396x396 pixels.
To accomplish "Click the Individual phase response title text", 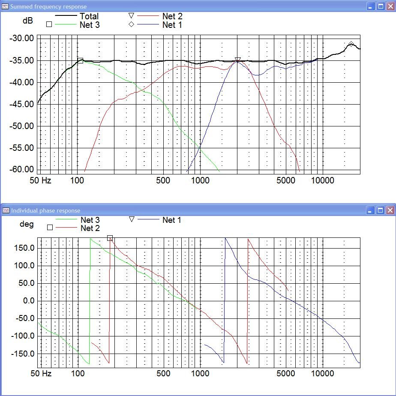I will (45, 210).
